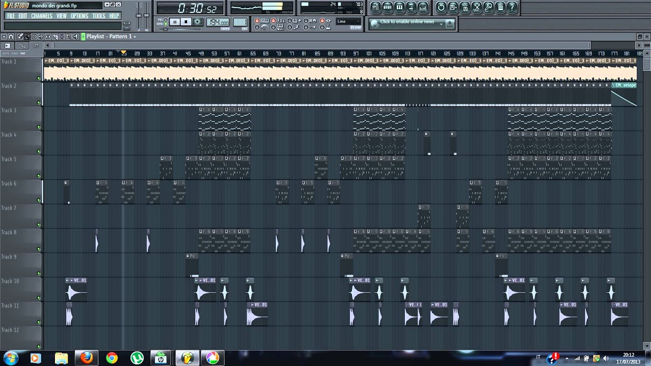
Task: Toggle multilink to controllers switch
Action: coord(322,27)
